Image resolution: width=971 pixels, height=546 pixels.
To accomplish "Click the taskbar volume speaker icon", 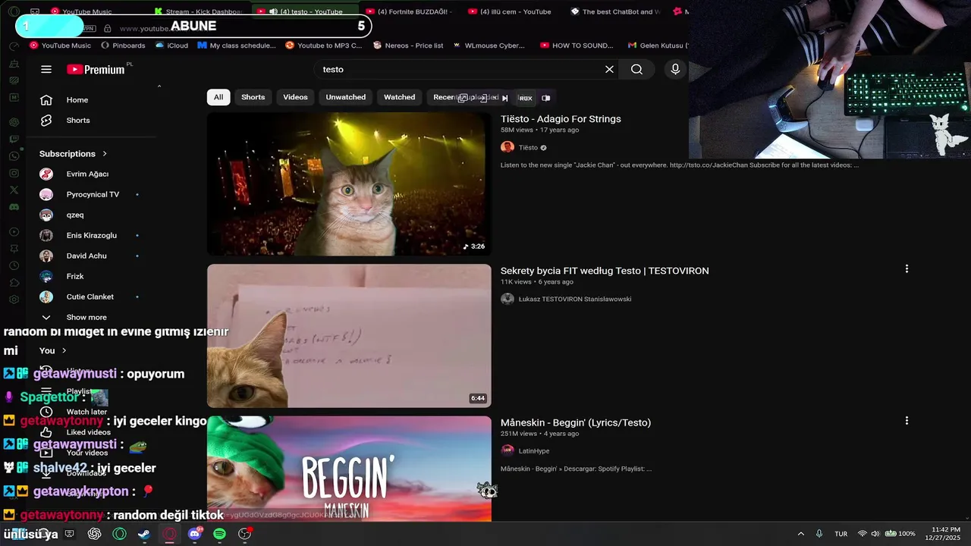I will tap(875, 534).
